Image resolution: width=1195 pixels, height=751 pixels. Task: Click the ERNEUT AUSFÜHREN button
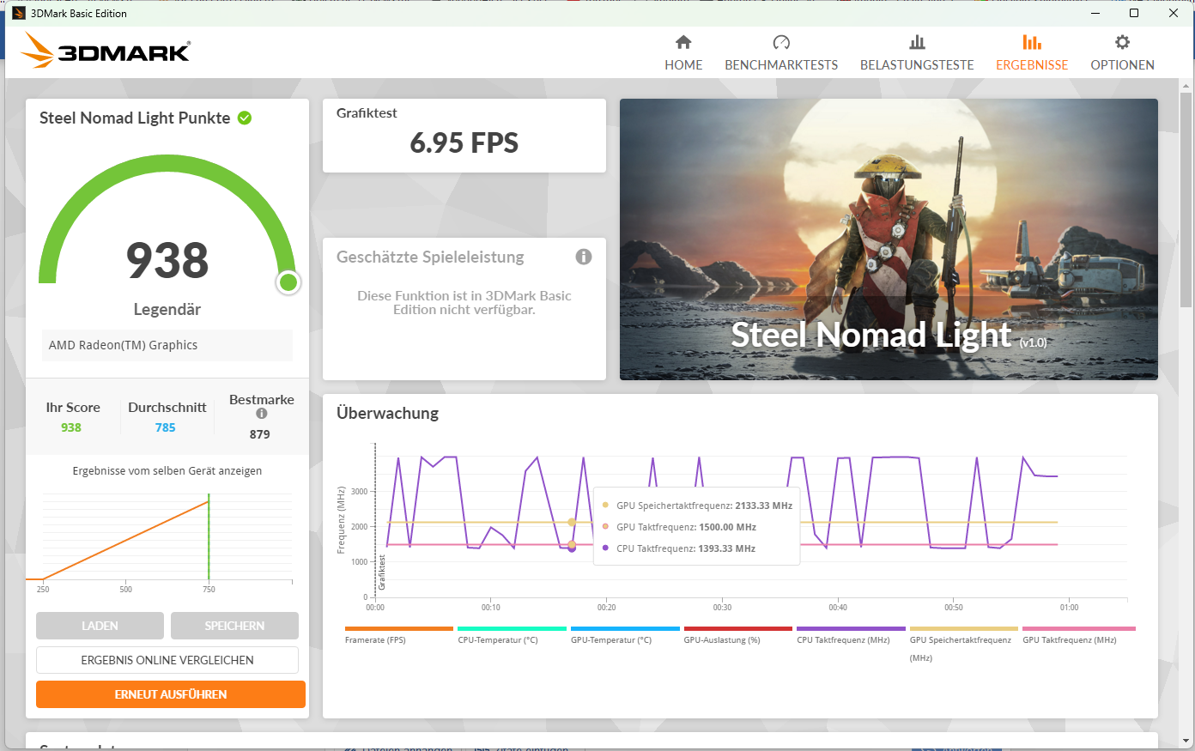point(171,694)
